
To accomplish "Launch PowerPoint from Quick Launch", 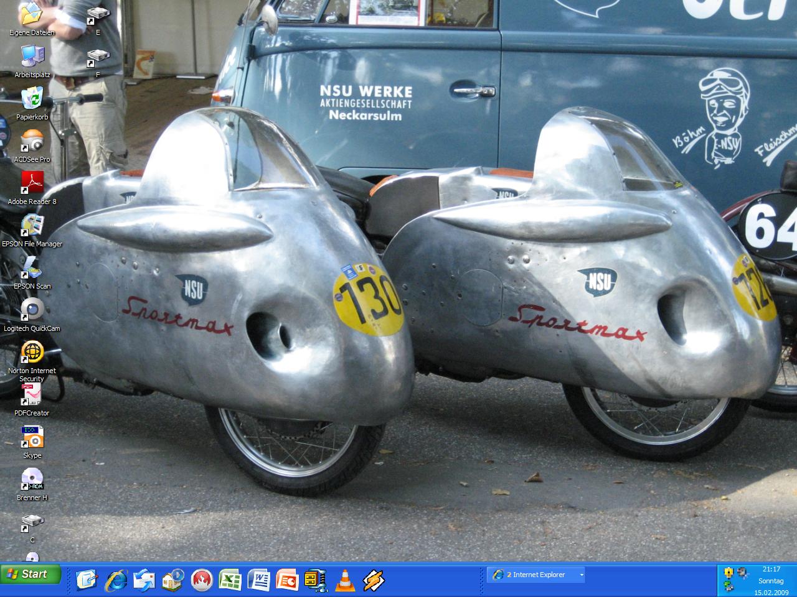I will point(288,580).
